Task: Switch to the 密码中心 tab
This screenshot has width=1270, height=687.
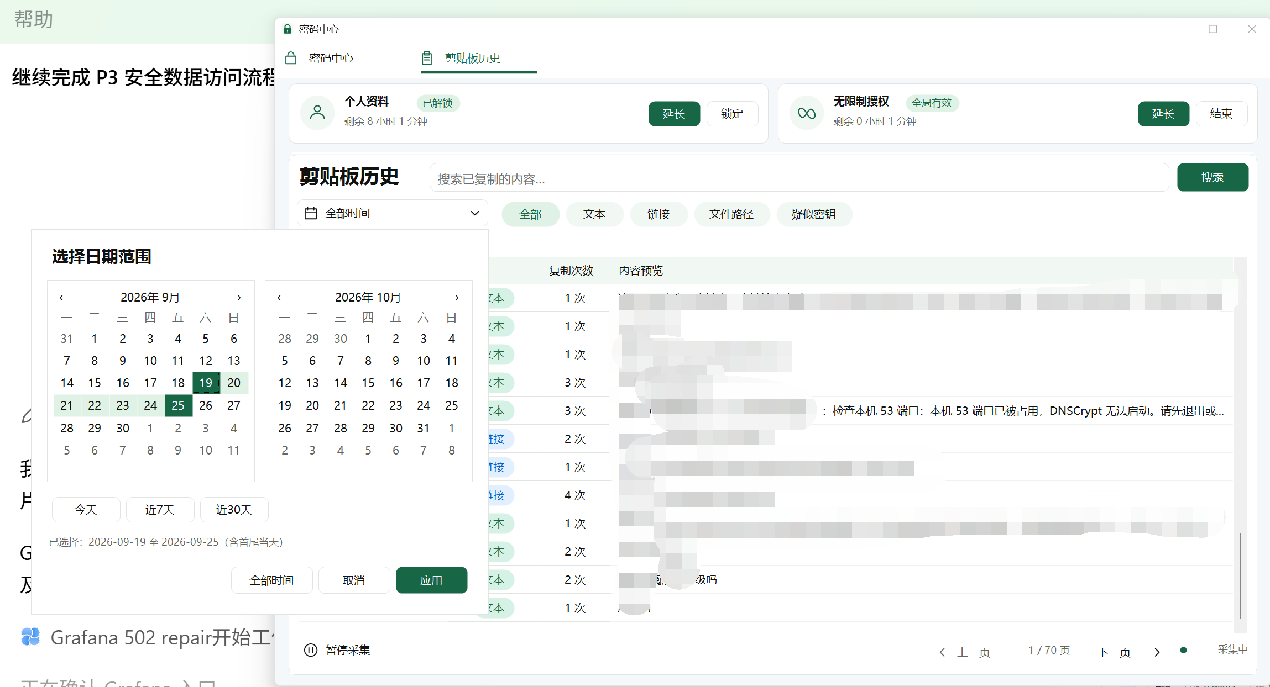Action: [331, 58]
